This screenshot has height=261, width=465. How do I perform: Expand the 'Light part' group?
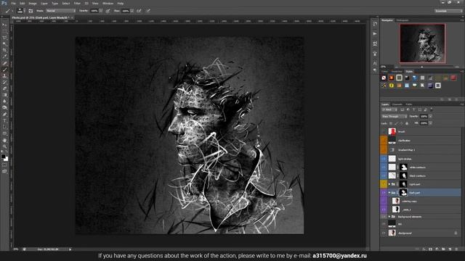(389, 184)
